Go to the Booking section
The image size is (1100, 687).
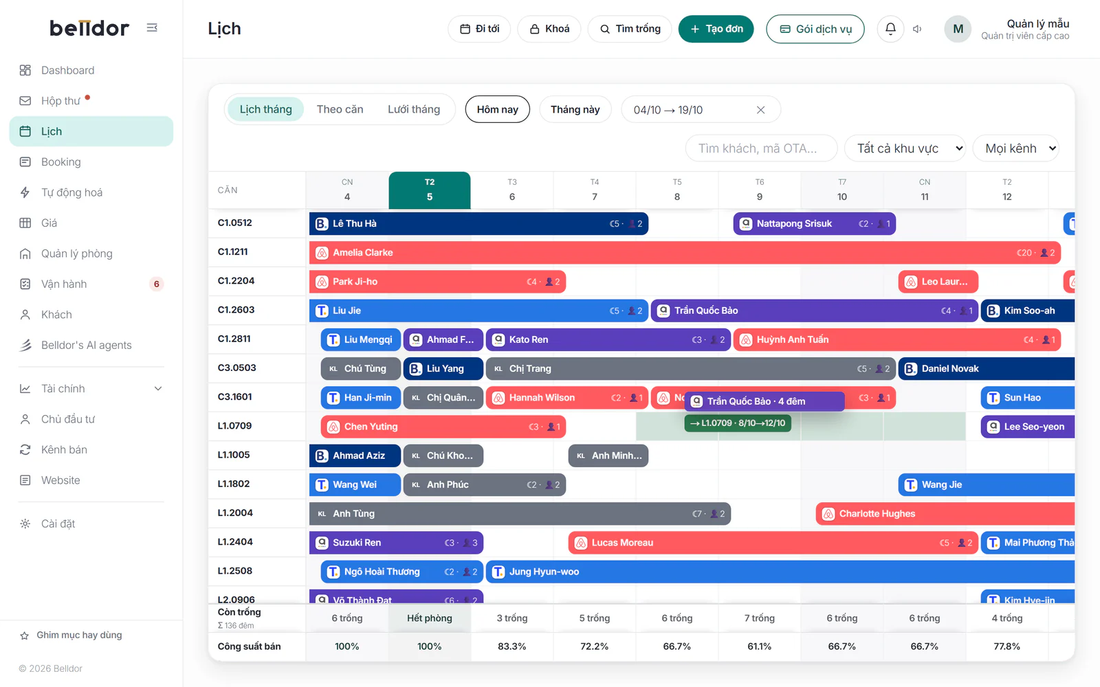[91, 162]
